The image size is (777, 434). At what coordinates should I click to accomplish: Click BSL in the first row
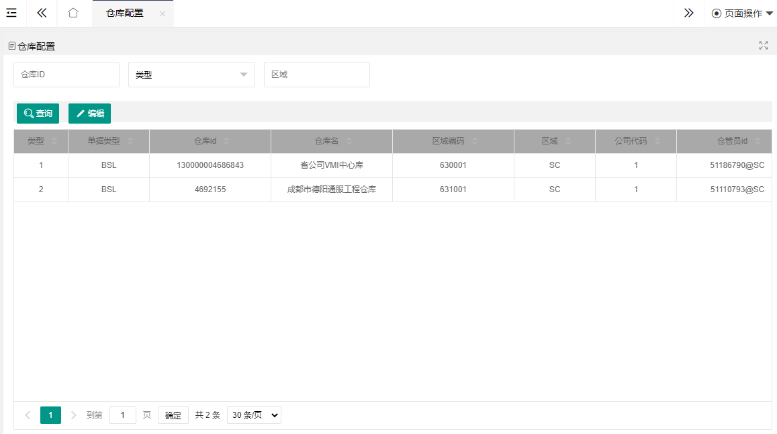tap(109, 165)
